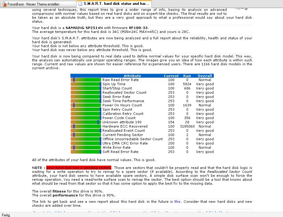283x217 pixels.
Task: Click the red pending sectors warning text
Action: (79, 167)
